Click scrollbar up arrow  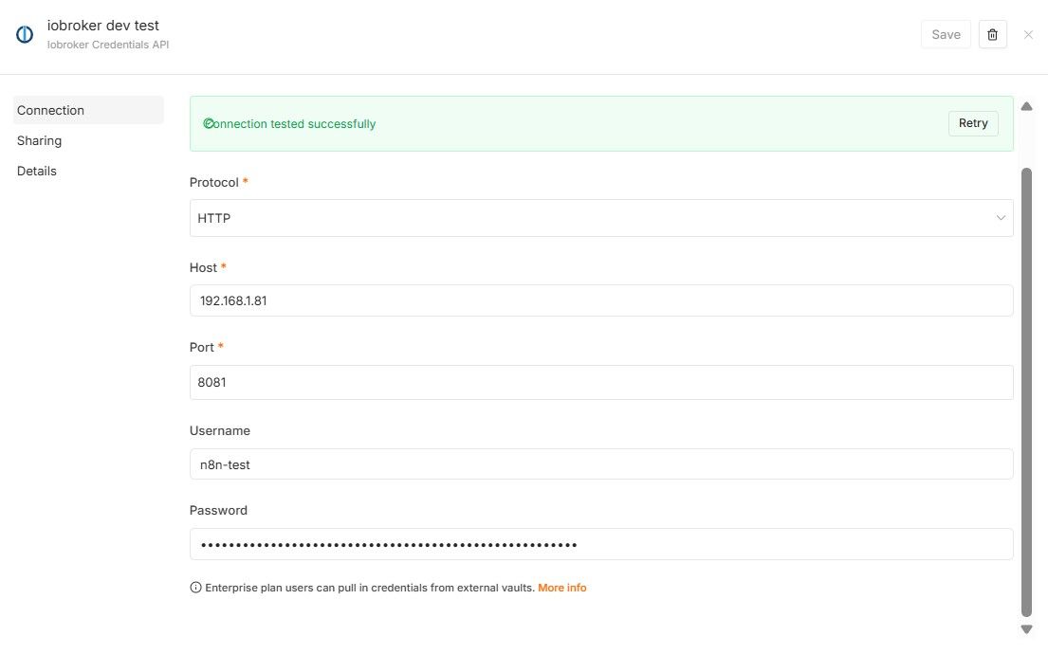pyautogui.click(x=1026, y=106)
